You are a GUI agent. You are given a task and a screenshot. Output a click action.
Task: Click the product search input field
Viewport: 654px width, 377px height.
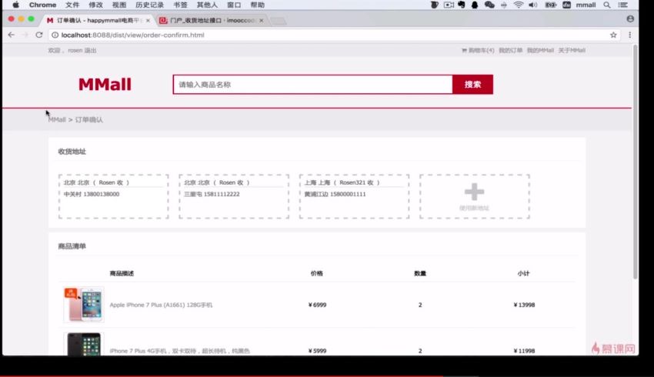[x=312, y=85]
